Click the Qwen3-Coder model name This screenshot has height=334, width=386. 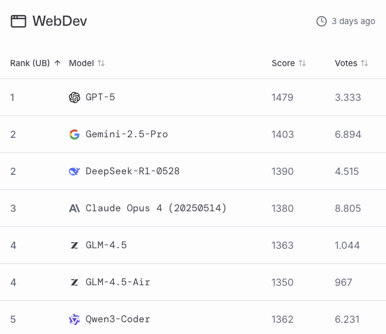pyautogui.click(x=118, y=319)
